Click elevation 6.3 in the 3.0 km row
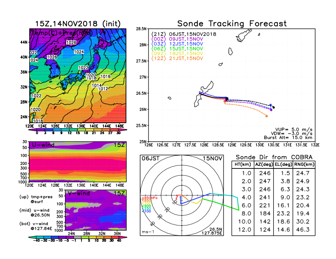 tap(285, 190)
